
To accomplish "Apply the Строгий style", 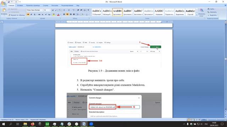I will point(190,12).
